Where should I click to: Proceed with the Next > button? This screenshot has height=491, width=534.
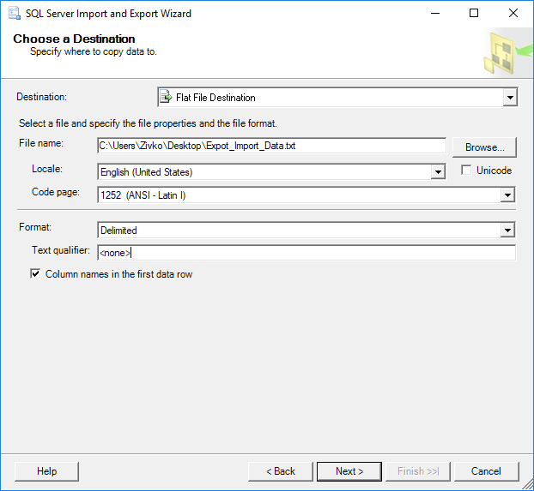click(349, 471)
